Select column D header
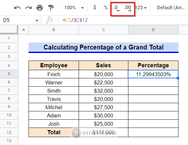The image size is (188, 145). pyautogui.click(x=153, y=30)
